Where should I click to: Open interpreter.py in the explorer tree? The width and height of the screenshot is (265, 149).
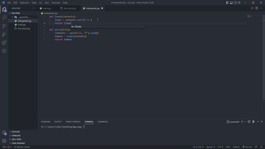[23, 21]
